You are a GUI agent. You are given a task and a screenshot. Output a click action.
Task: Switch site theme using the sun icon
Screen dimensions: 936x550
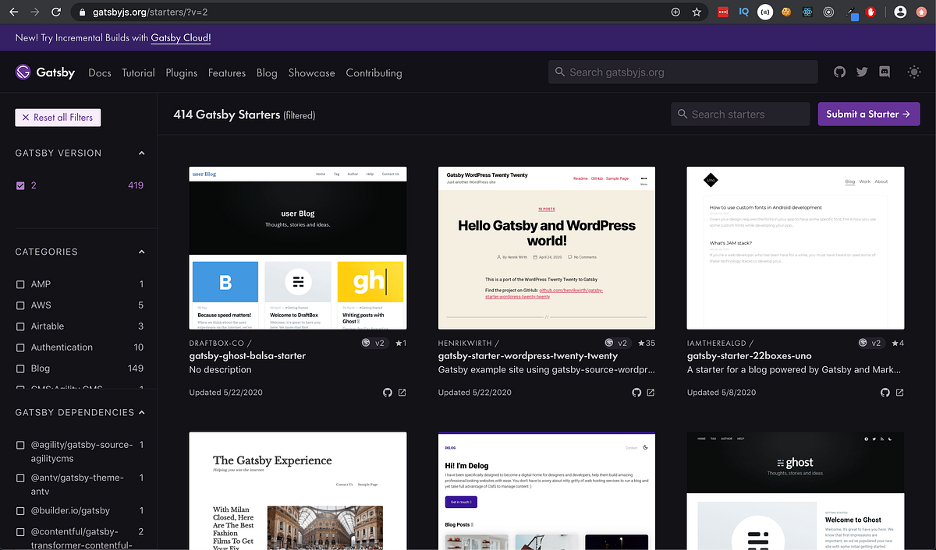[913, 72]
